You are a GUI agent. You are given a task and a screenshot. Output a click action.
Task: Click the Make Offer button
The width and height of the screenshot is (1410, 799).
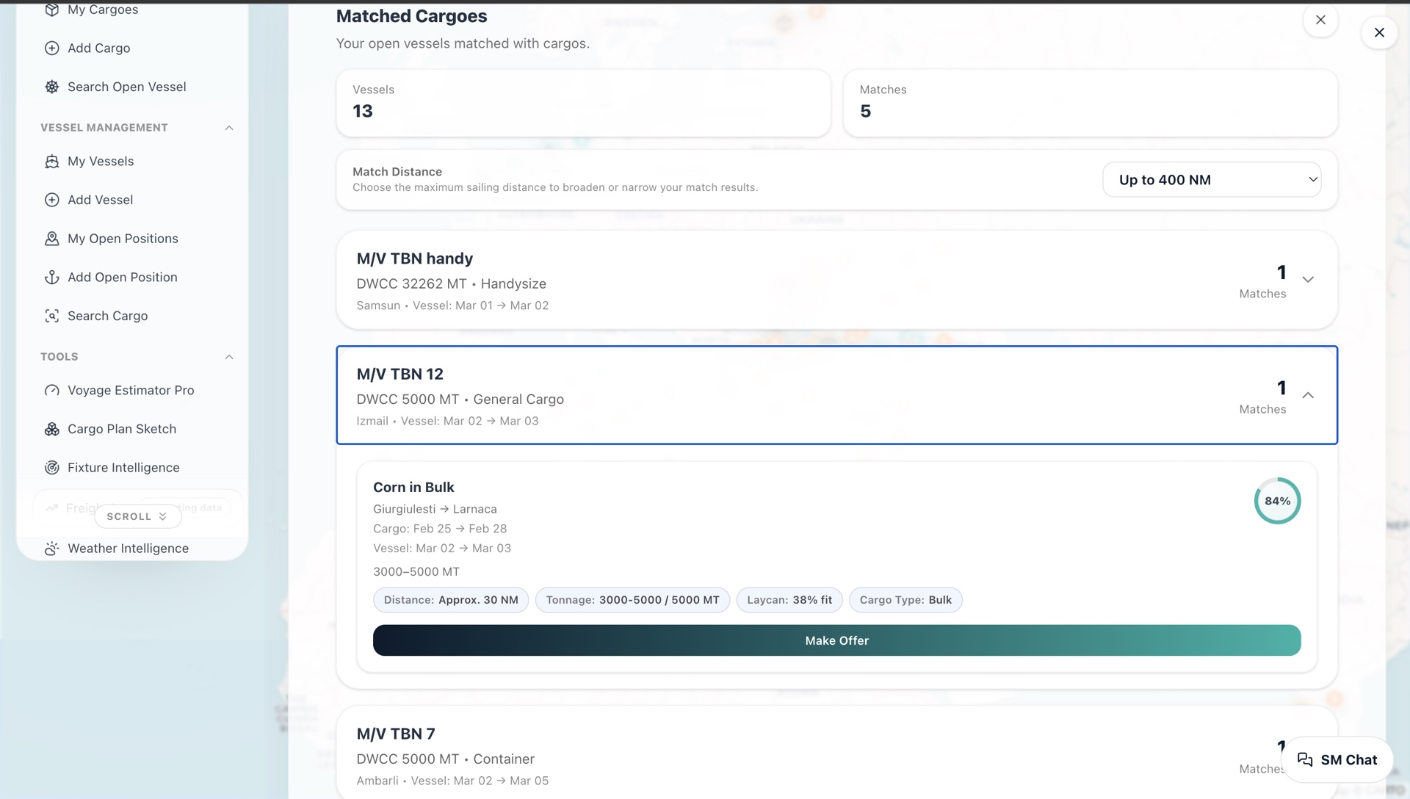point(836,640)
